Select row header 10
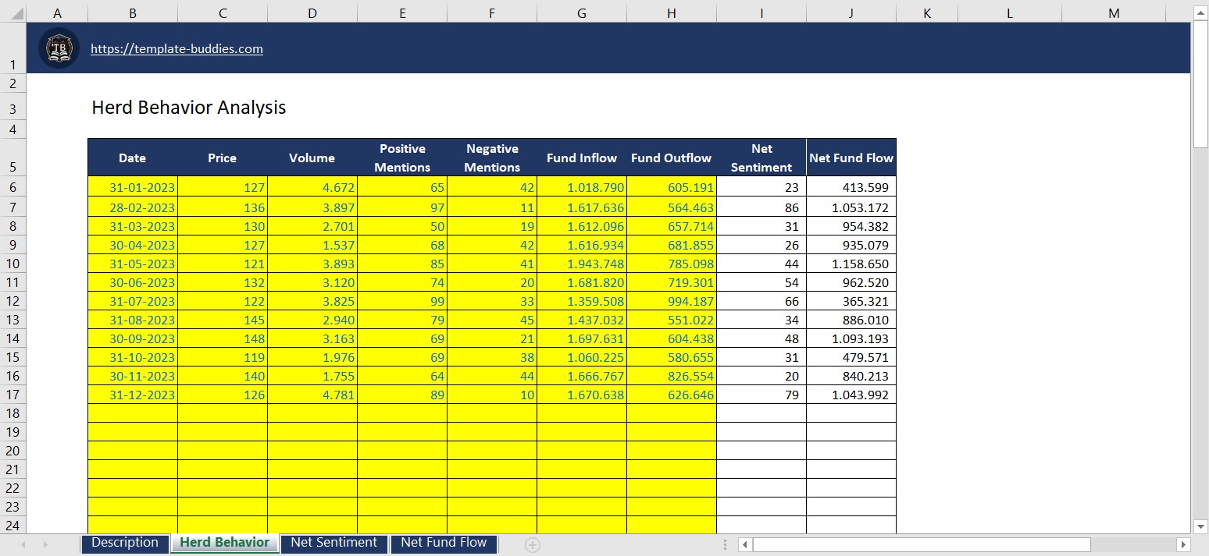The height and width of the screenshot is (556, 1209). (x=13, y=264)
